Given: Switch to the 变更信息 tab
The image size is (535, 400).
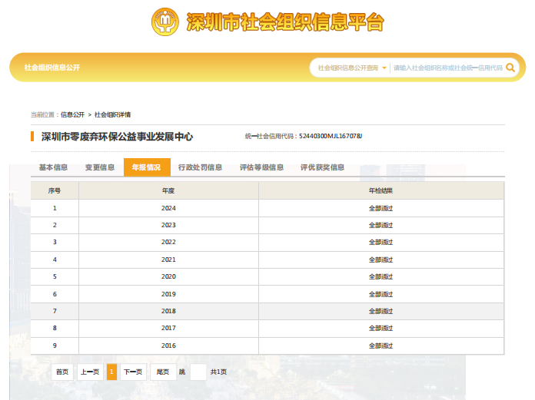Looking at the screenshot, I should coord(100,167).
